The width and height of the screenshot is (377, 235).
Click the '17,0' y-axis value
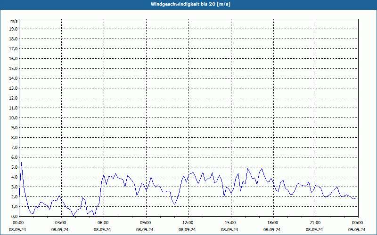pos(13,49)
